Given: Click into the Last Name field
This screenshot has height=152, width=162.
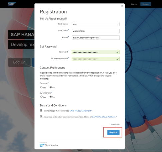Looking at the screenshot, I should (96, 31).
